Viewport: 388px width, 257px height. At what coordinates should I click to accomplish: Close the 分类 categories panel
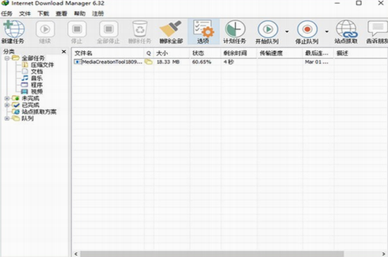(x=63, y=51)
